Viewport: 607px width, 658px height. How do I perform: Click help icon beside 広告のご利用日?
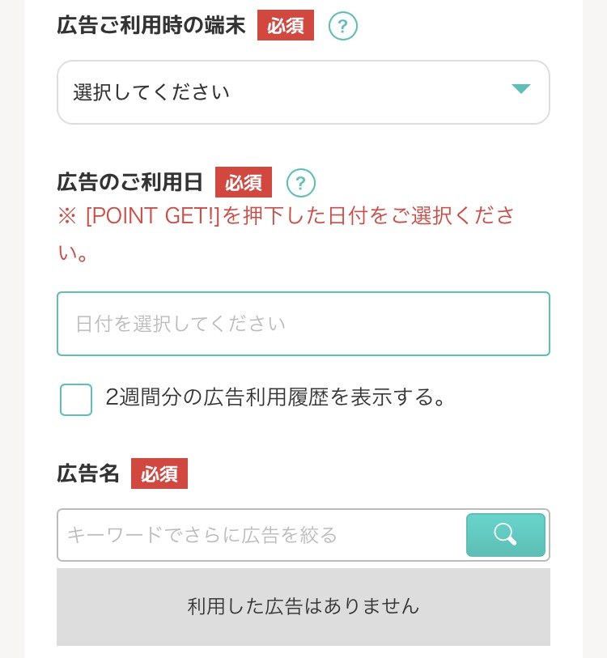pyautogui.click(x=301, y=182)
